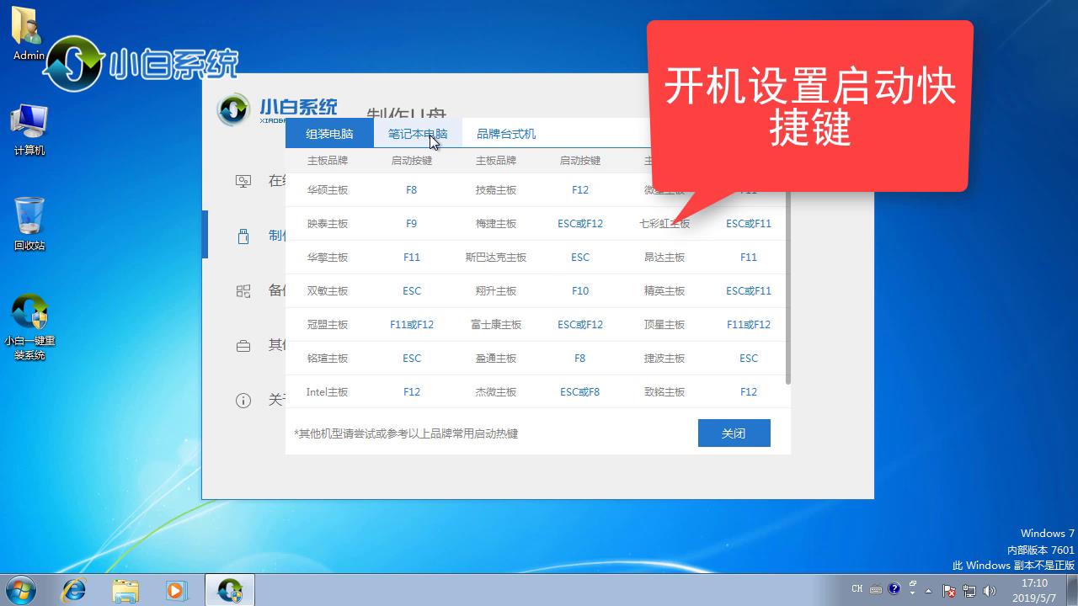Click the 精英主板 cell
1078x606 pixels.
[664, 290]
